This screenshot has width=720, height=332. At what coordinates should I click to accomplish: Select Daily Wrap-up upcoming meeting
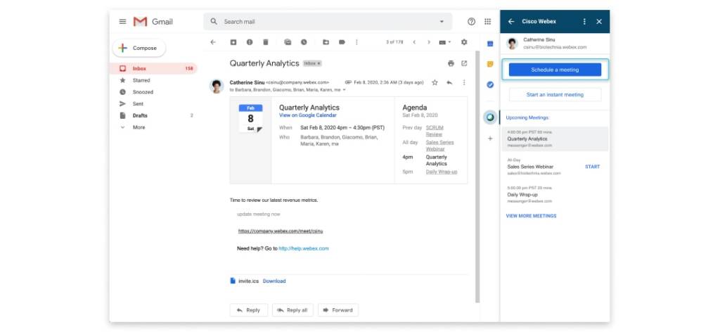tap(555, 195)
